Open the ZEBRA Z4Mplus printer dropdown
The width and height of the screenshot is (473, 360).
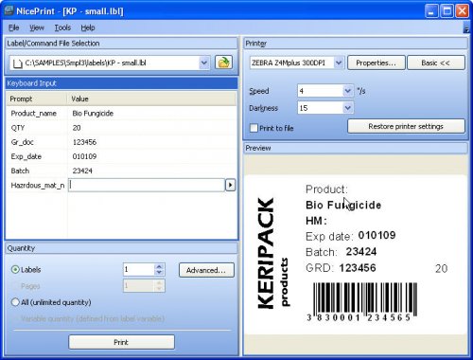pos(339,63)
